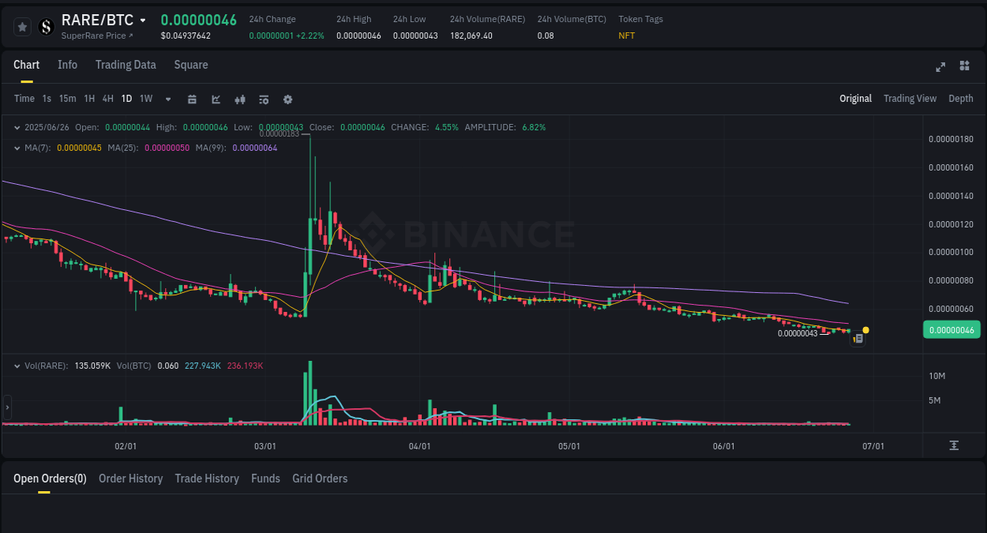Click the current price label 0.00000046
The image size is (987, 533).
(x=951, y=329)
